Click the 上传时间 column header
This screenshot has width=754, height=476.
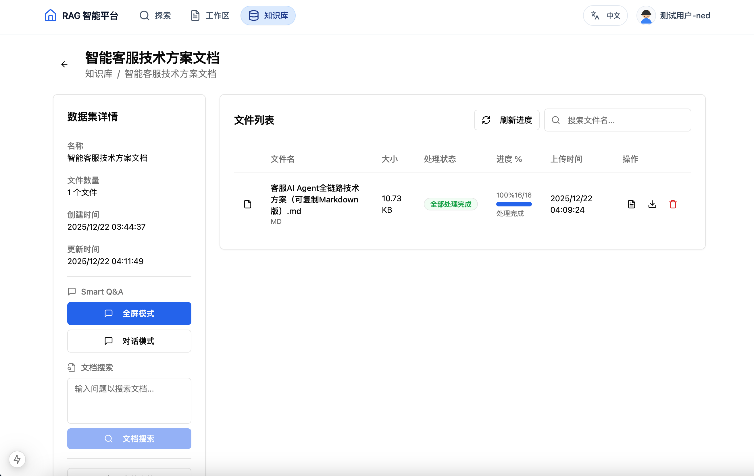[x=566, y=159]
